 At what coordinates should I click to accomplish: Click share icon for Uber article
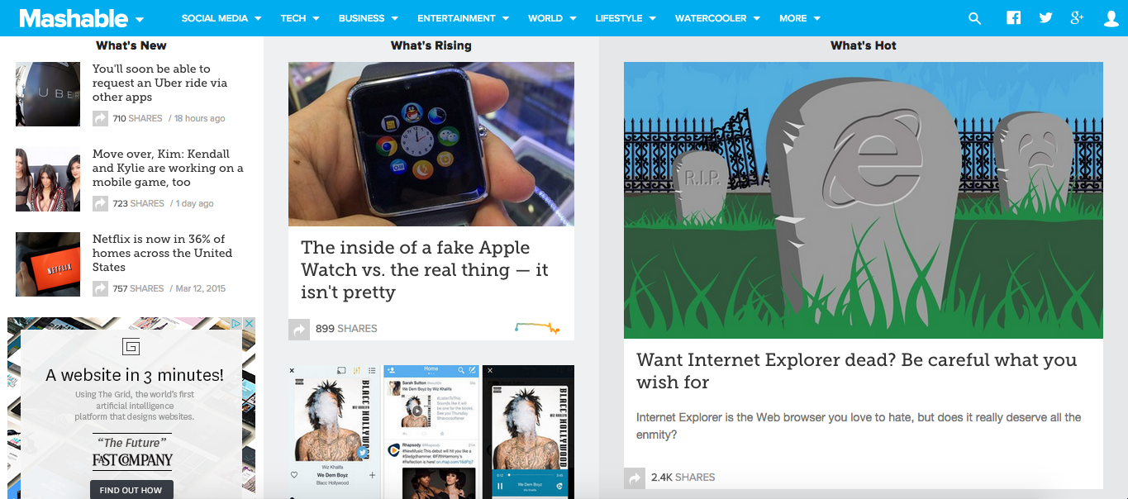101,119
